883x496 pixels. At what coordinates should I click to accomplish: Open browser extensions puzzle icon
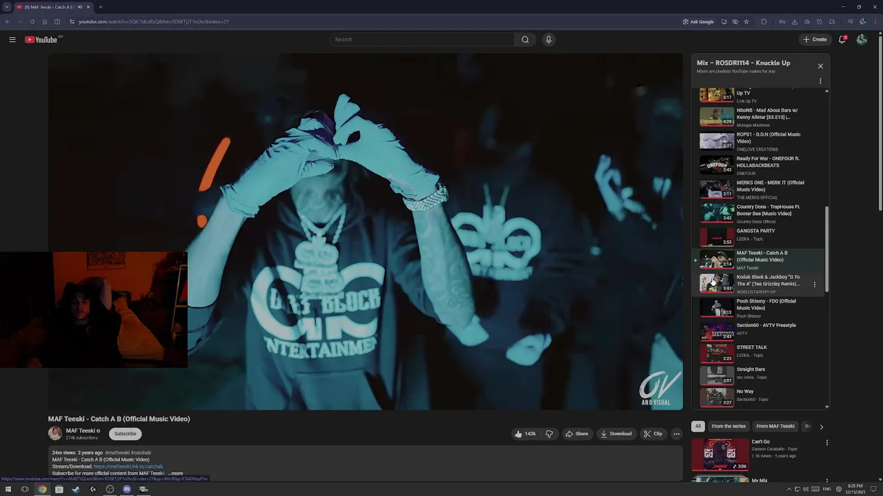coord(764,21)
